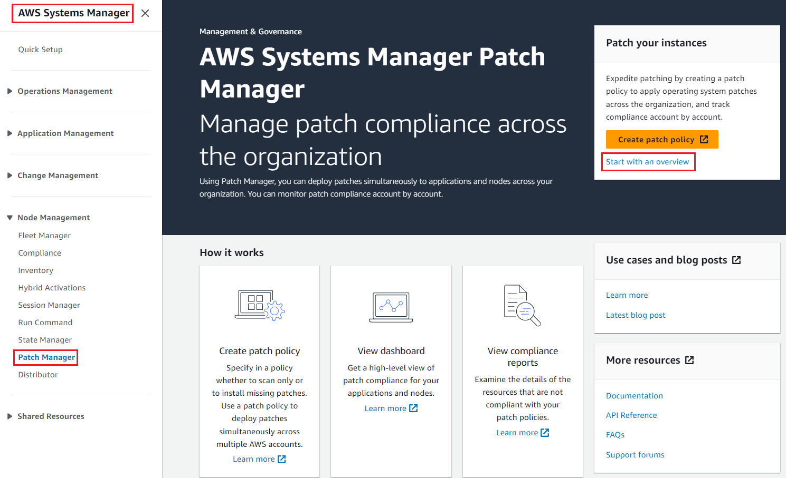Expand the Shared Resources section
Image resolution: width=786 pixels, height=478 pixels.
10,416
